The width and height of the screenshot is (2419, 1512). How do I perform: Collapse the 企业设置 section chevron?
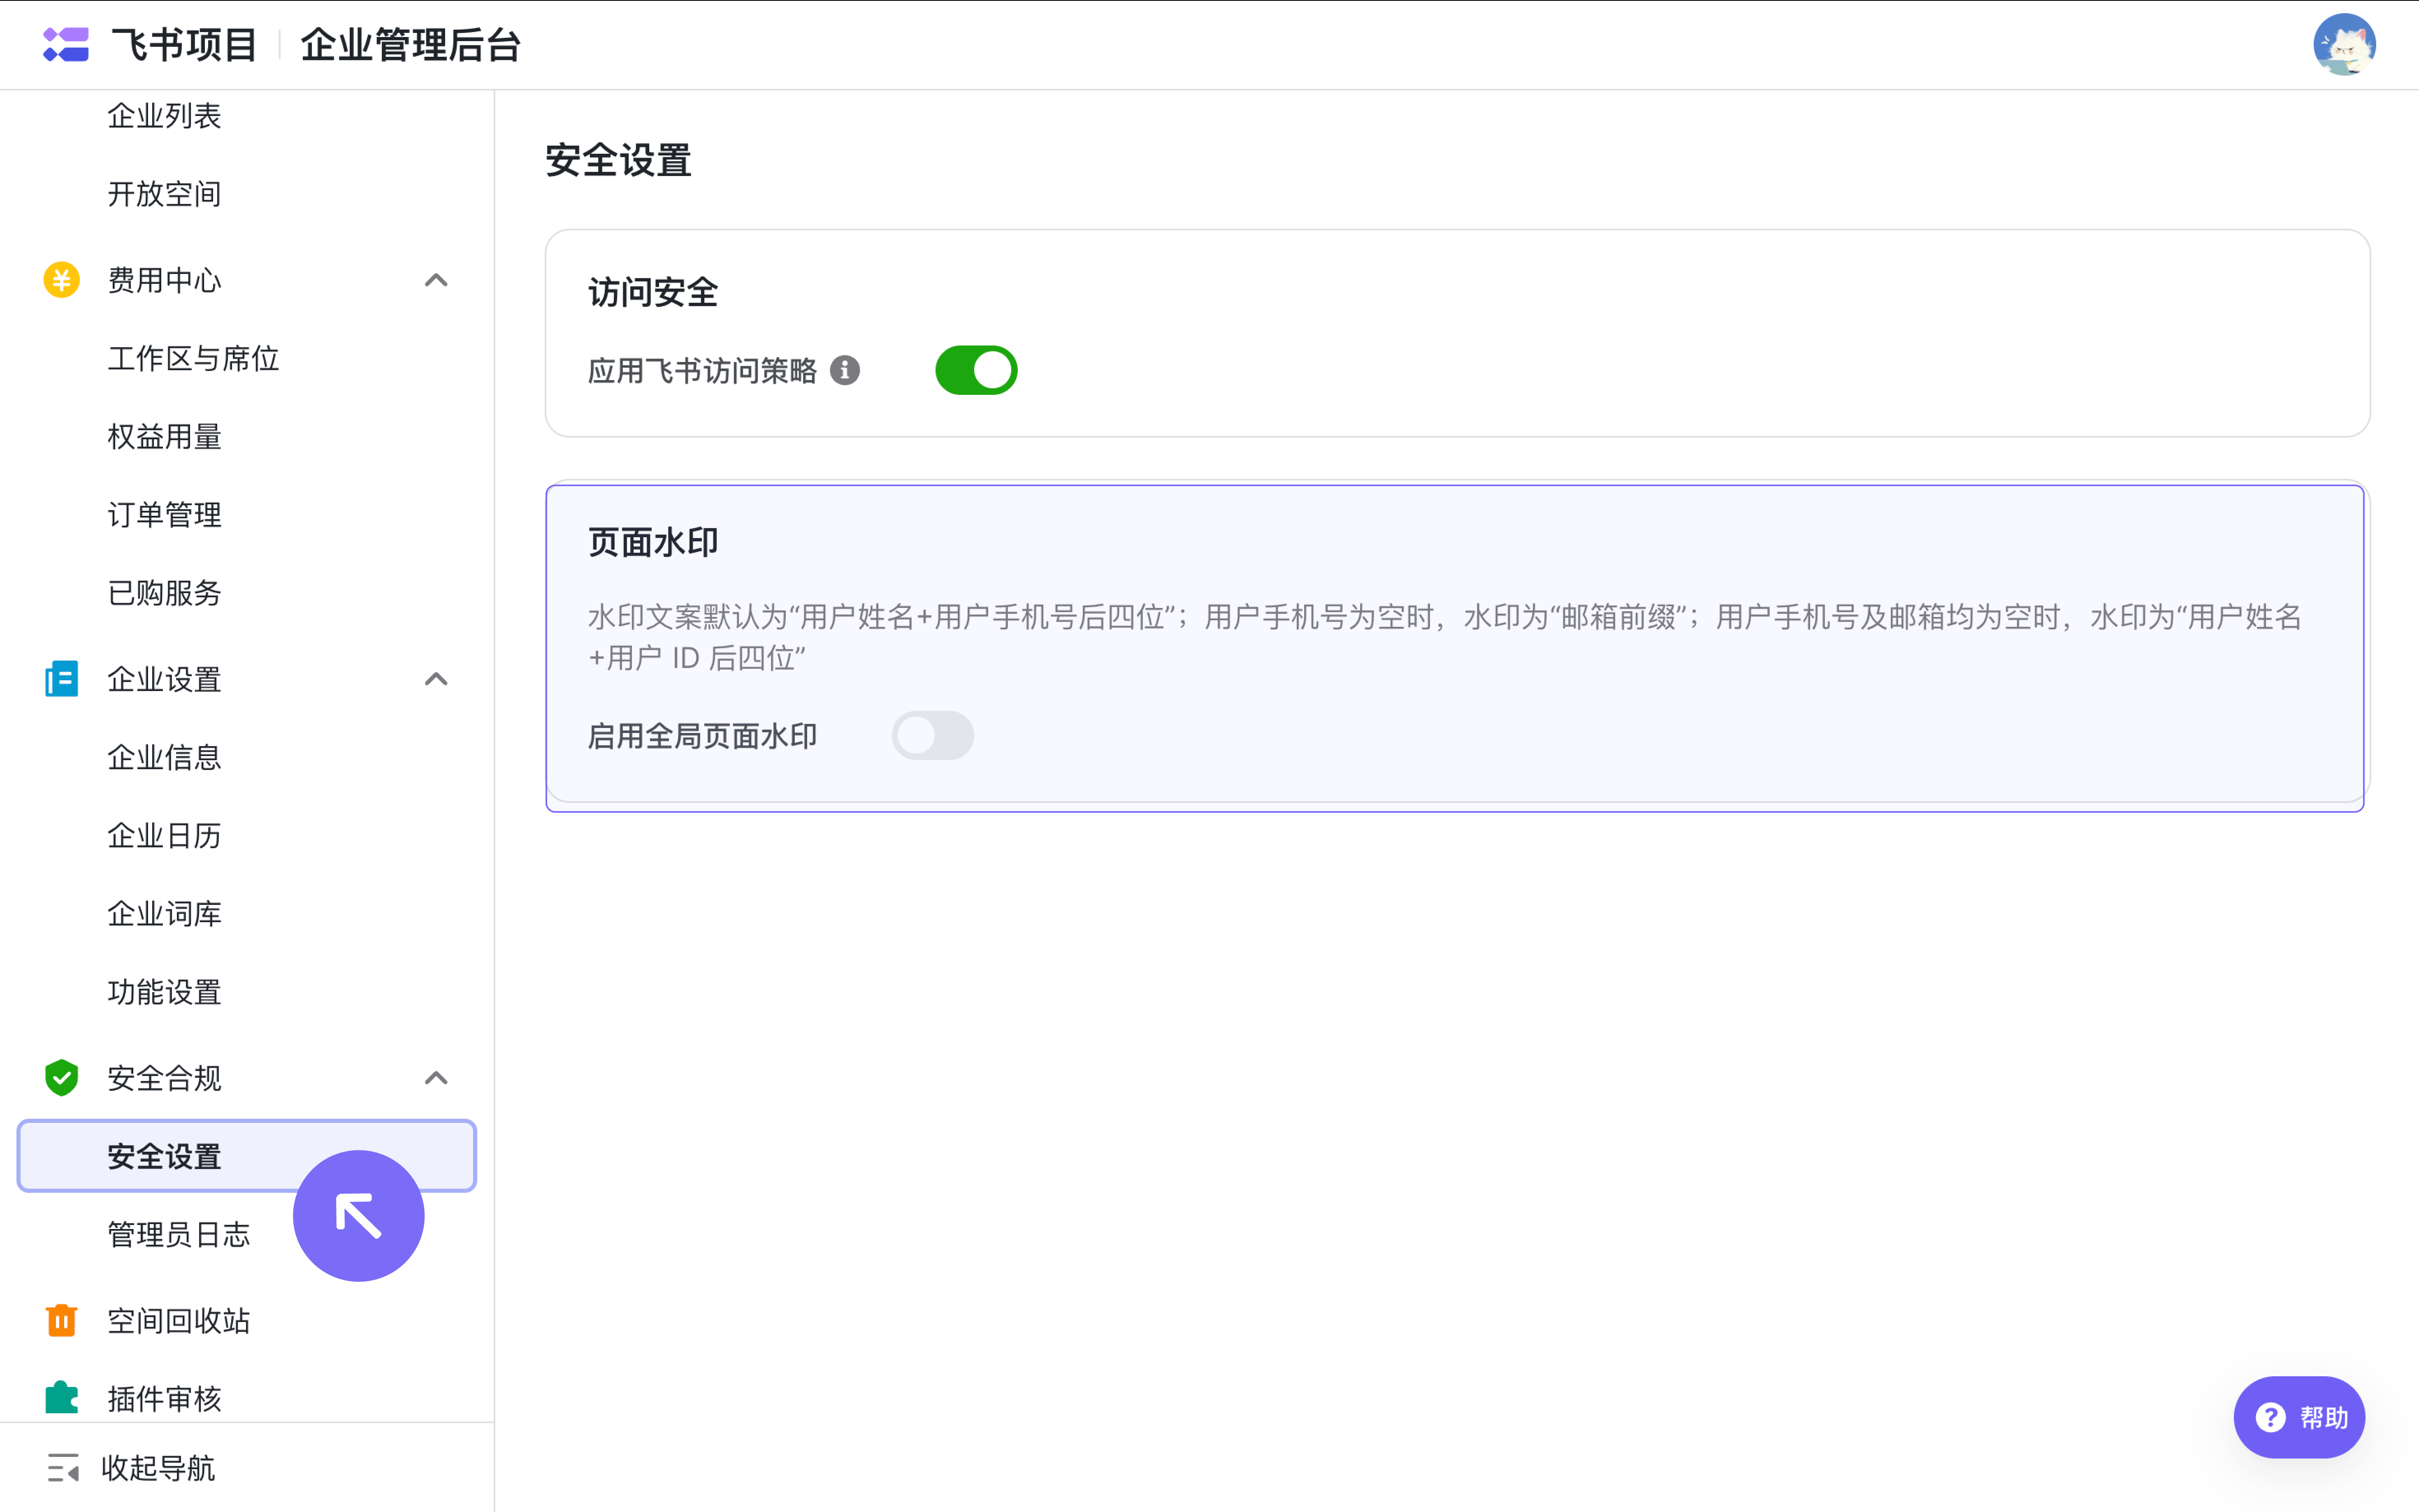pos(436,679)
